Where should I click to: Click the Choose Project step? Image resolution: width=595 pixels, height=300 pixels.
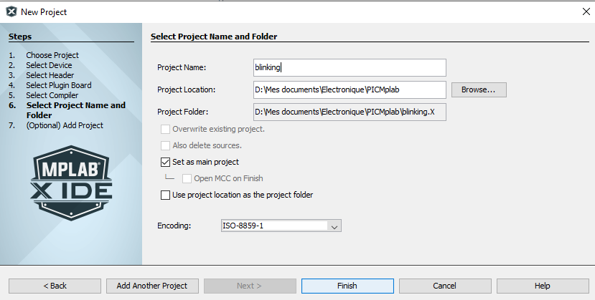[x=52, y=55]
